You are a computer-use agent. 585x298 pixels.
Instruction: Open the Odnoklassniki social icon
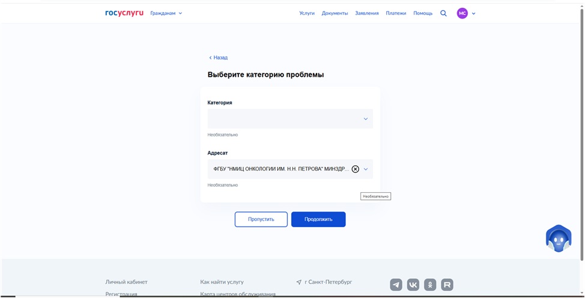430,285
